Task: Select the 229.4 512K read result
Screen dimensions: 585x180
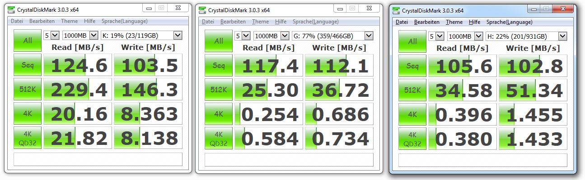Action: tap(78, 90)
